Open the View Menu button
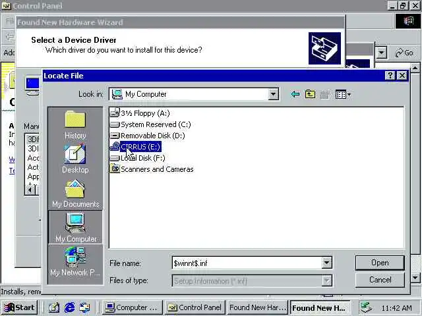Screen dimensions: 422x316 pos(343,94)
